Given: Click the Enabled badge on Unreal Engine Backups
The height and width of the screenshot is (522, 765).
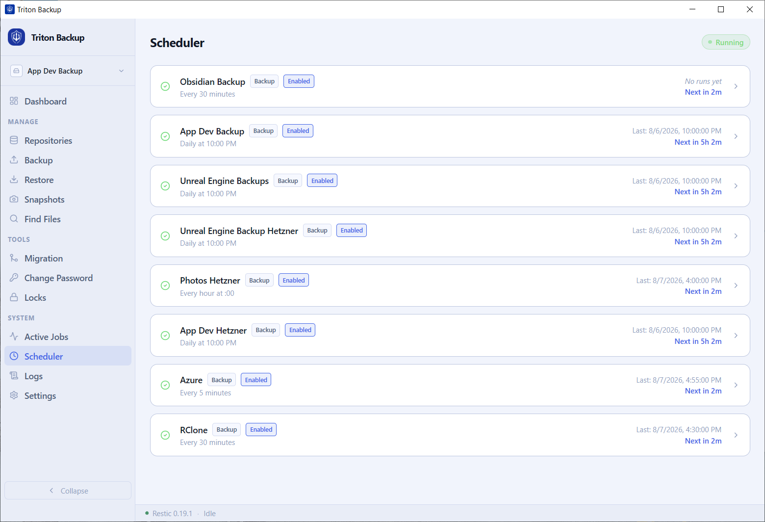Looking at the screenshot, I should (x=322, y=181).
